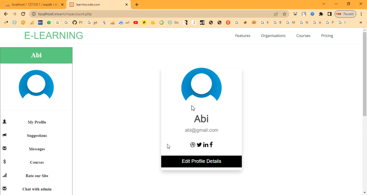Viewport: 367px width, 195px height.
Task: Open the Pricing navigation menu item
Action: pyautogui.click(x=327, y=36)
